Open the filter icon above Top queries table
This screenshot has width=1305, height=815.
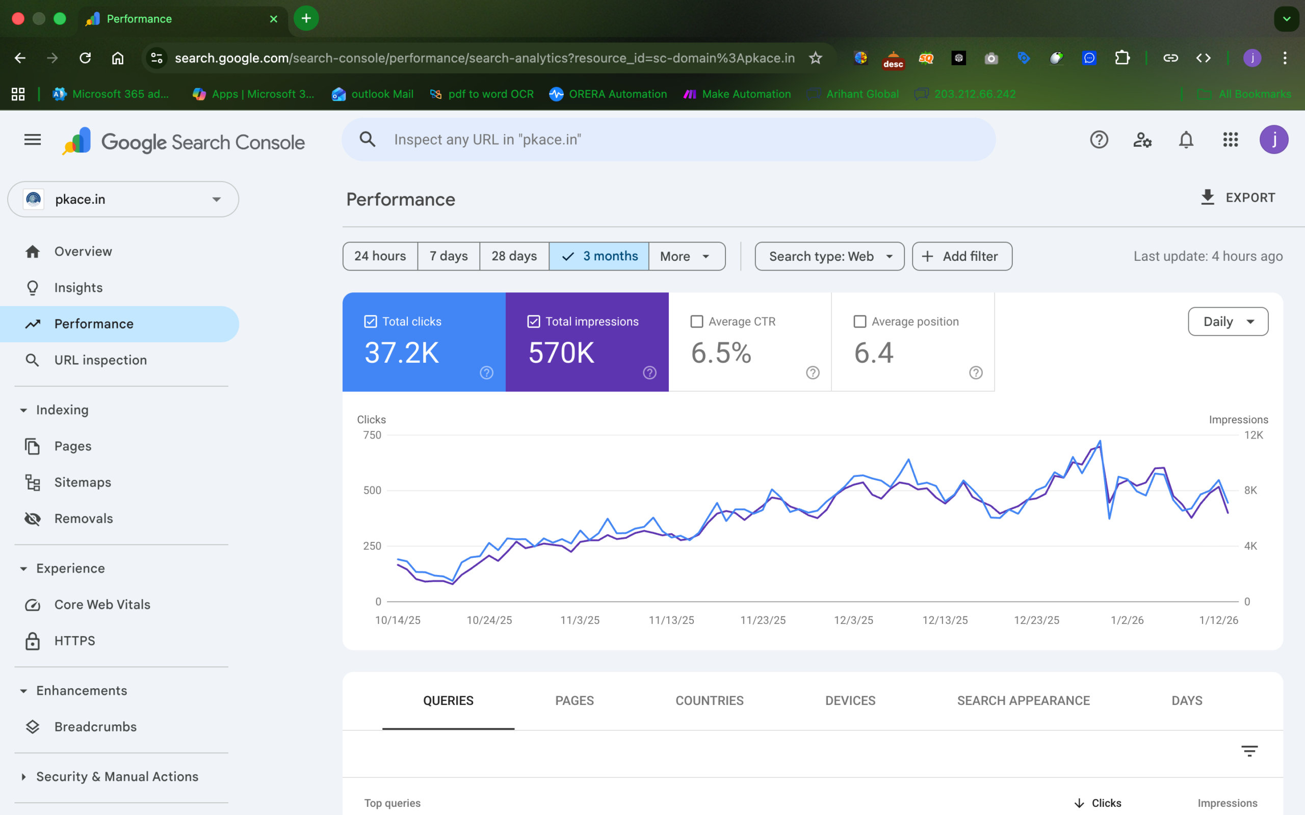point(1250,750)
